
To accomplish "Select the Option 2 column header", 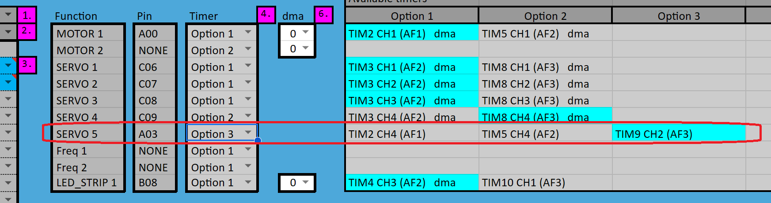I will click(545, 16).
